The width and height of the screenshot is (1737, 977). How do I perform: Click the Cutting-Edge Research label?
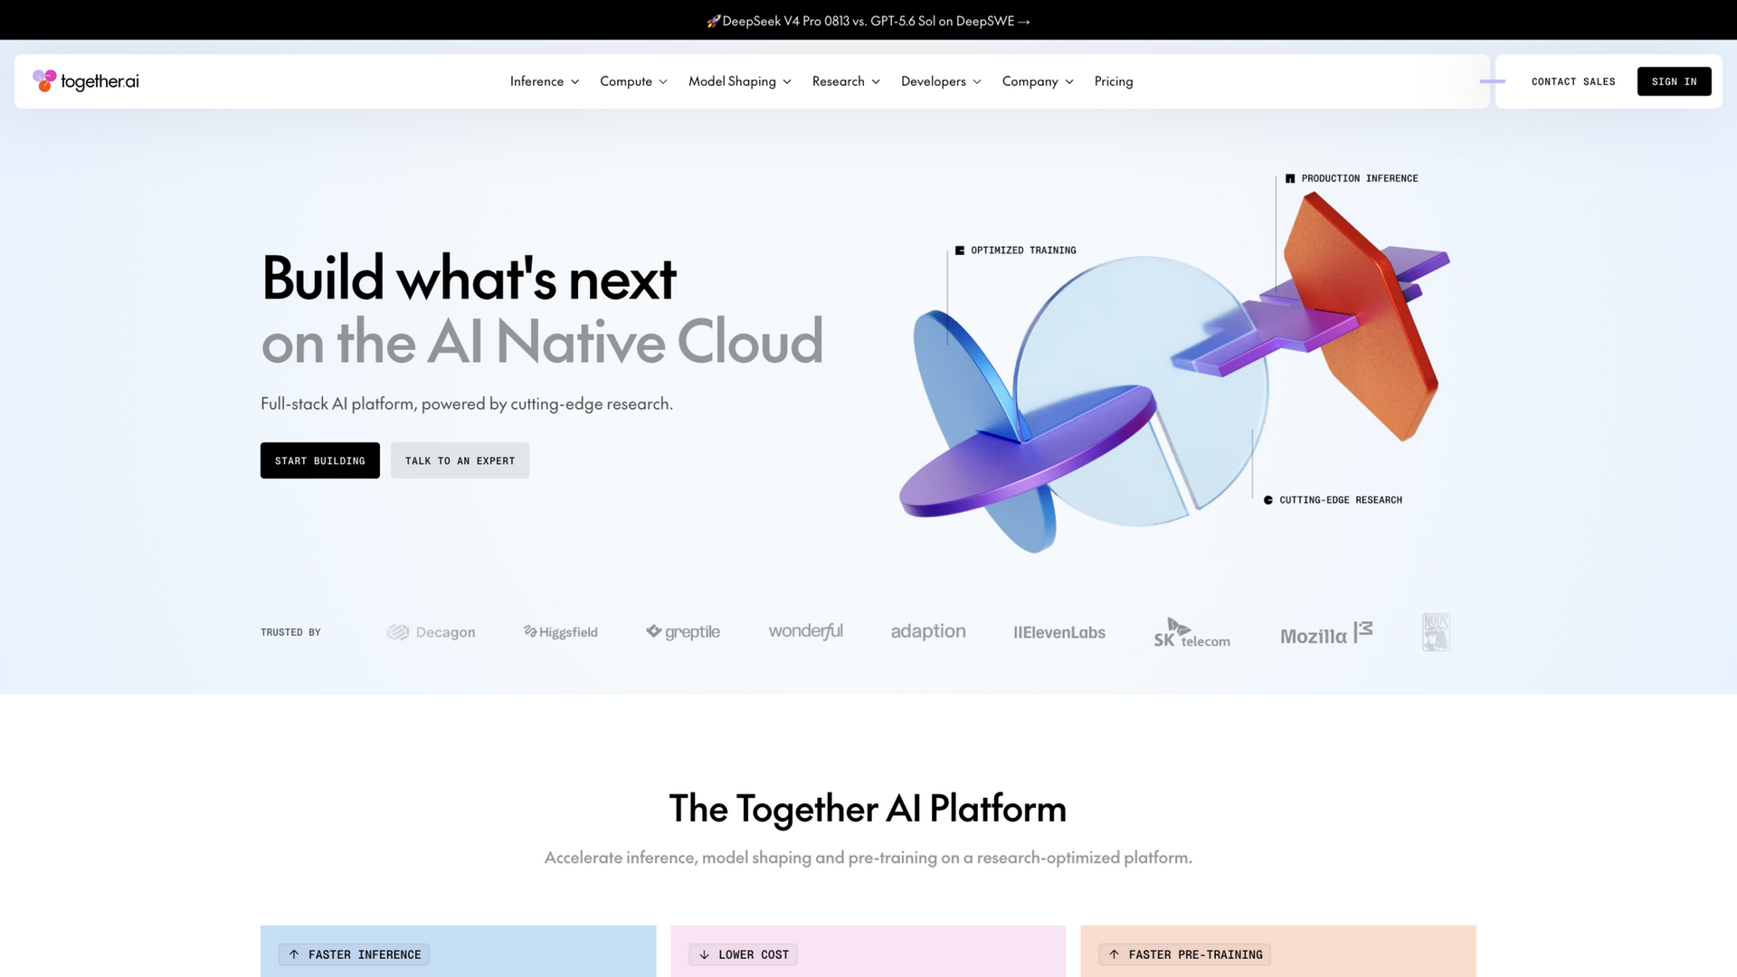[x=1334, y=499]
